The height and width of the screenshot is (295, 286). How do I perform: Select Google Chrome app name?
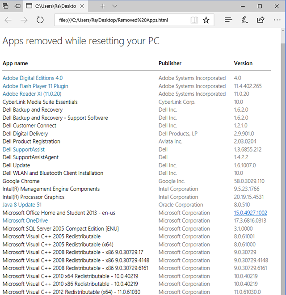pyautogui.click(x=21, y=181)
